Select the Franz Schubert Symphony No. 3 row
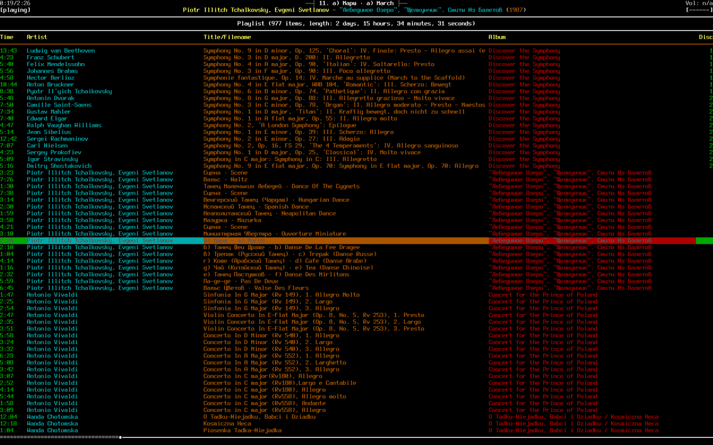 (x=356, y=57)
